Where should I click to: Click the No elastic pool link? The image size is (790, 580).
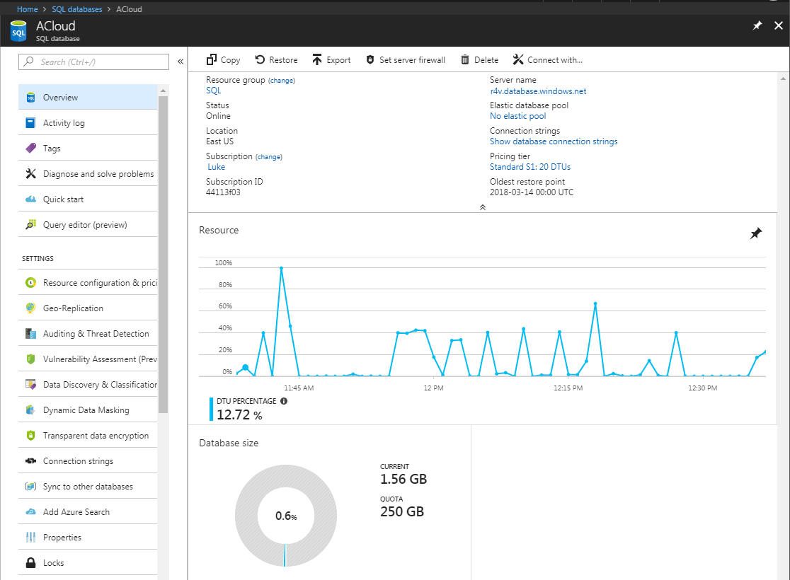click(x=518, y=116)
